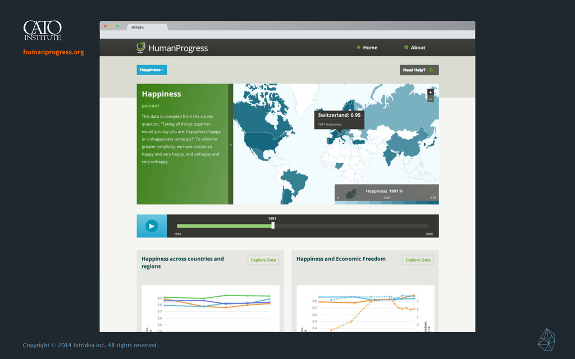The image size is (575, 359).
Task: Click the map legend color scale bar
Action: click(386, 202)
